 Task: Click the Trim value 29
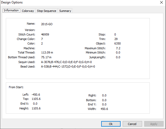click(x=116, y=39)
